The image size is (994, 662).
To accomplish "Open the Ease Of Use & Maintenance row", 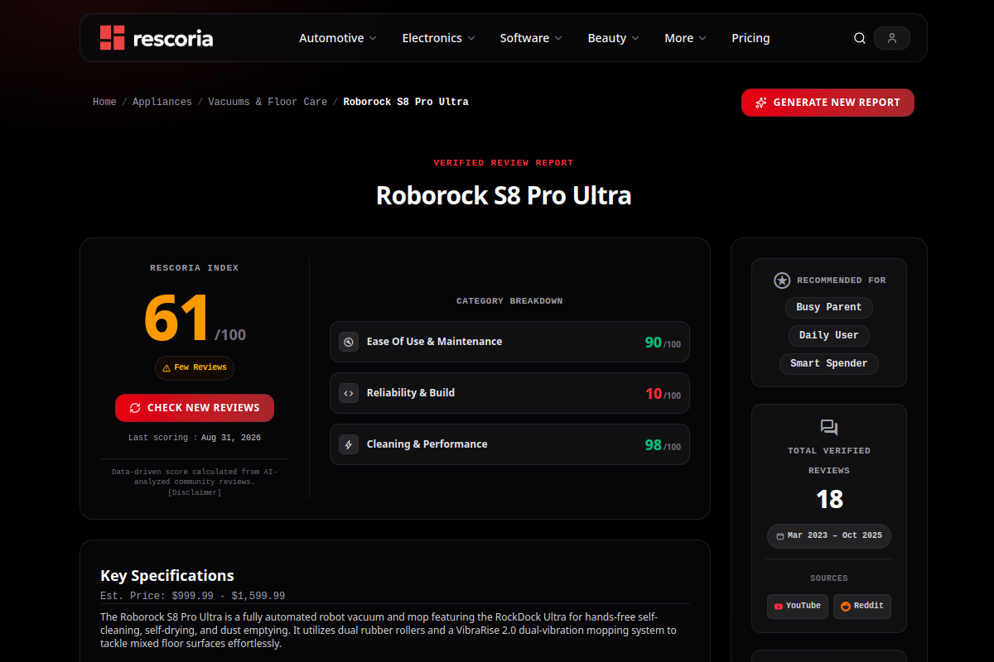I will click(509, 342).
